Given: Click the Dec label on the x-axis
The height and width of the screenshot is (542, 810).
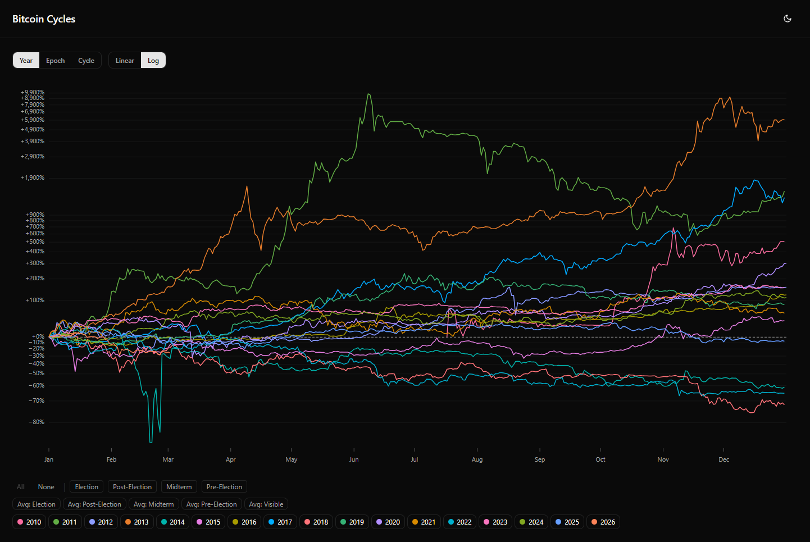Looking at the screenshot, I should pos(724,459).
